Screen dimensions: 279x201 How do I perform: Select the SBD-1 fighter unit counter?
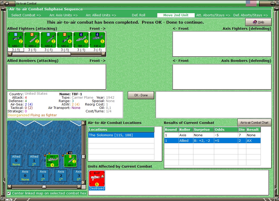pyautogui.click(x=16, y=40)
